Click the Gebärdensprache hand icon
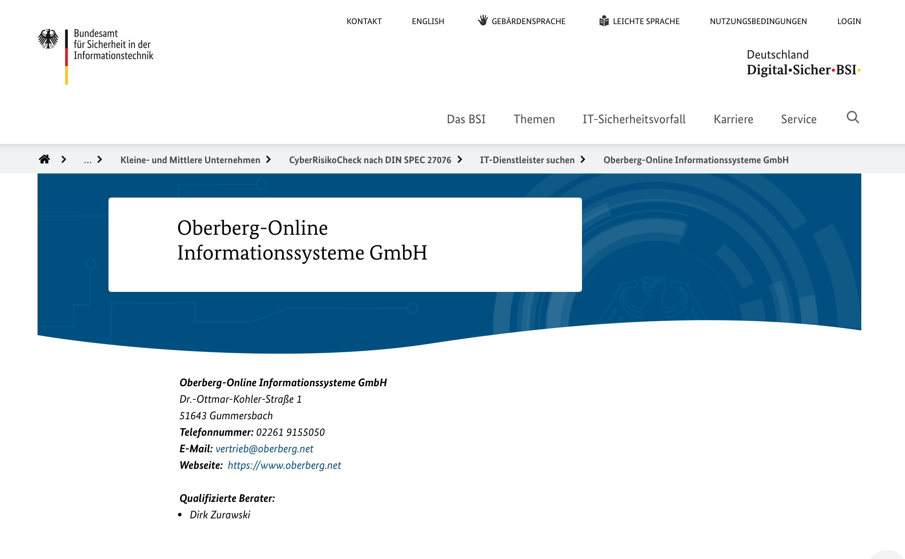 482,20
